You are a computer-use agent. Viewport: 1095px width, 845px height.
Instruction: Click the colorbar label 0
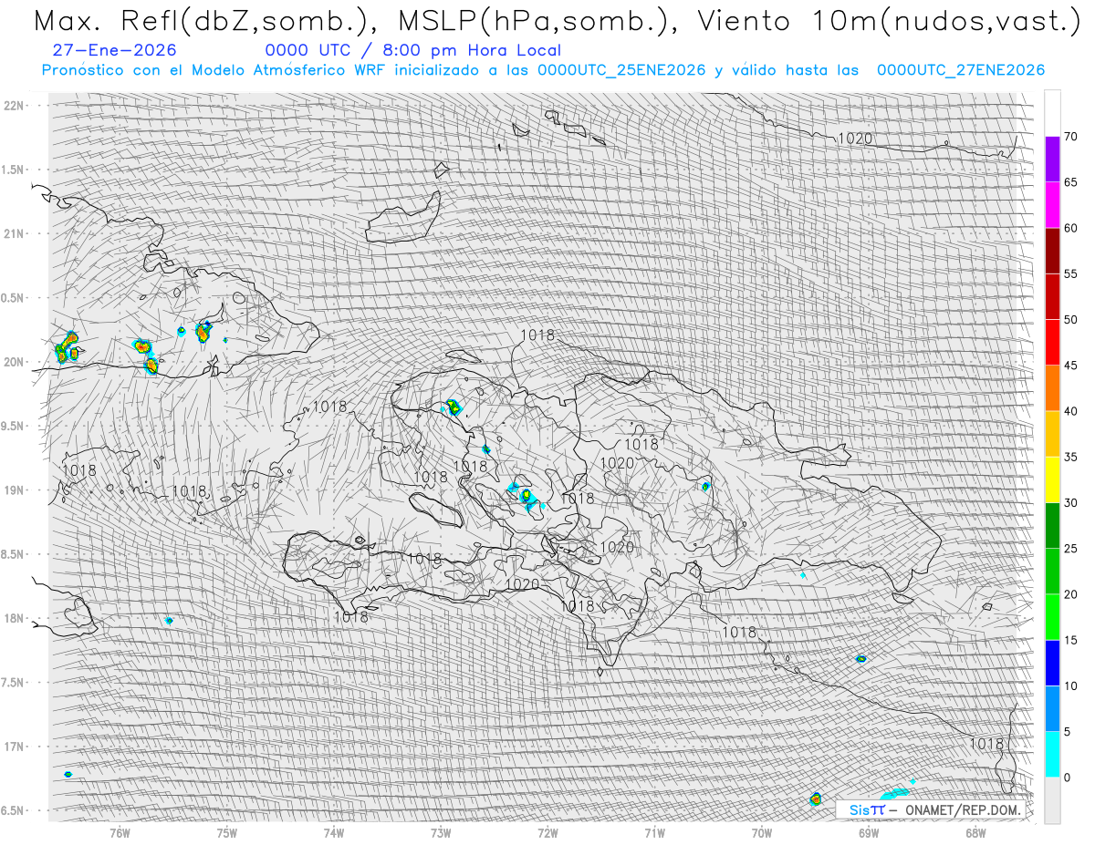click(1067, 778)
